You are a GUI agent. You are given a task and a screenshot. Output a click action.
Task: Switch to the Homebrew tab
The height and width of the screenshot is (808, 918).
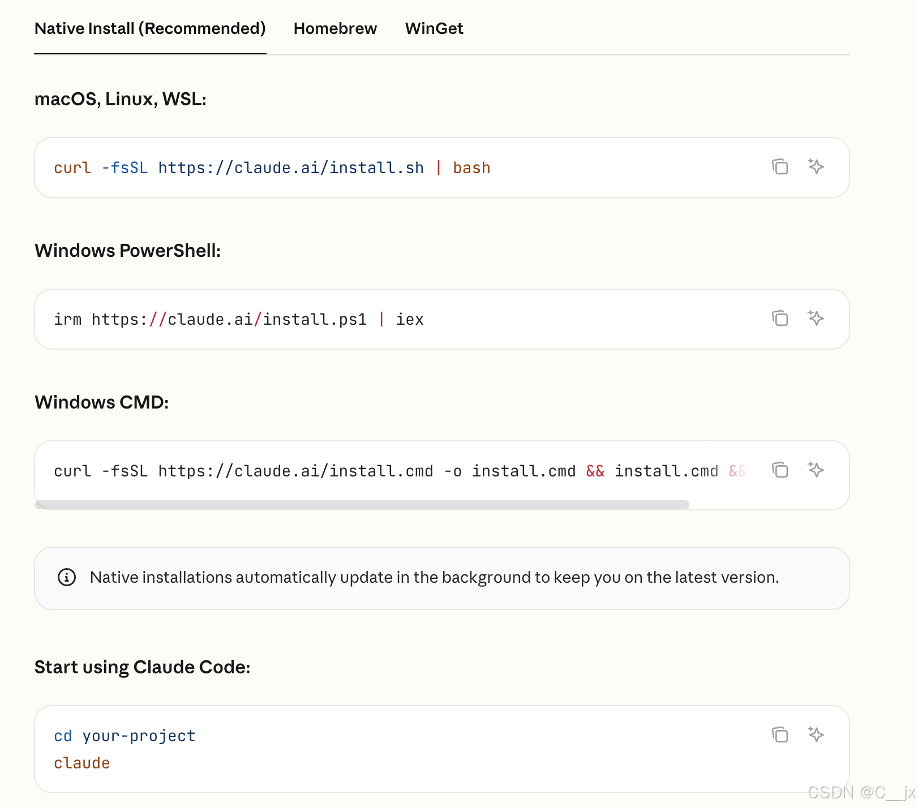pos(335,28)
